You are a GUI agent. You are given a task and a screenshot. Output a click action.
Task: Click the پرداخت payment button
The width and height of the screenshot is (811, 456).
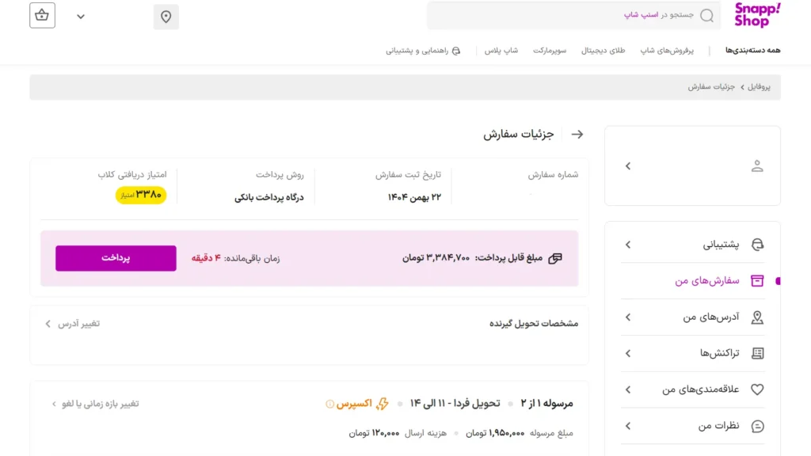pos(116,258)
